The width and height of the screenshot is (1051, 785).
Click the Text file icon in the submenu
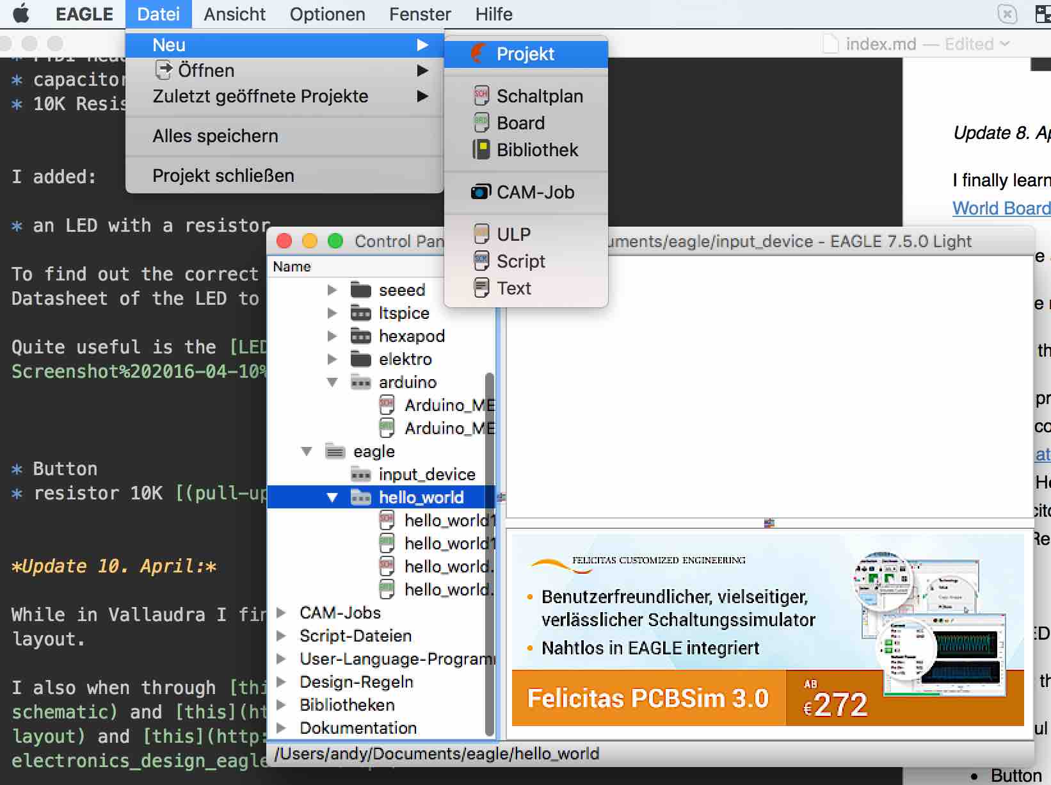pyautogui.click(x=481, y=287)
